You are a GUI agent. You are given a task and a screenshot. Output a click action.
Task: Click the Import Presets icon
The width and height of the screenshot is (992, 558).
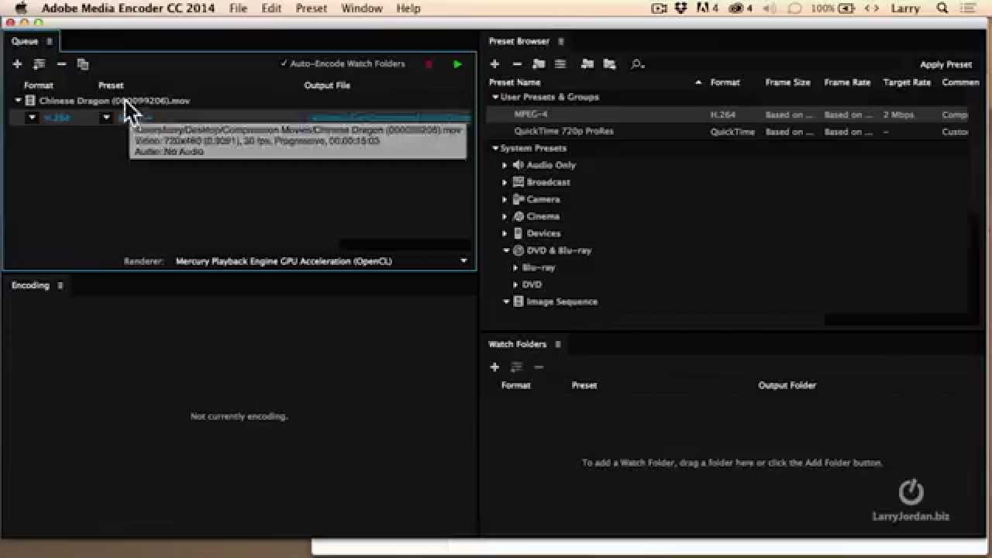click(x=587, y=64)
